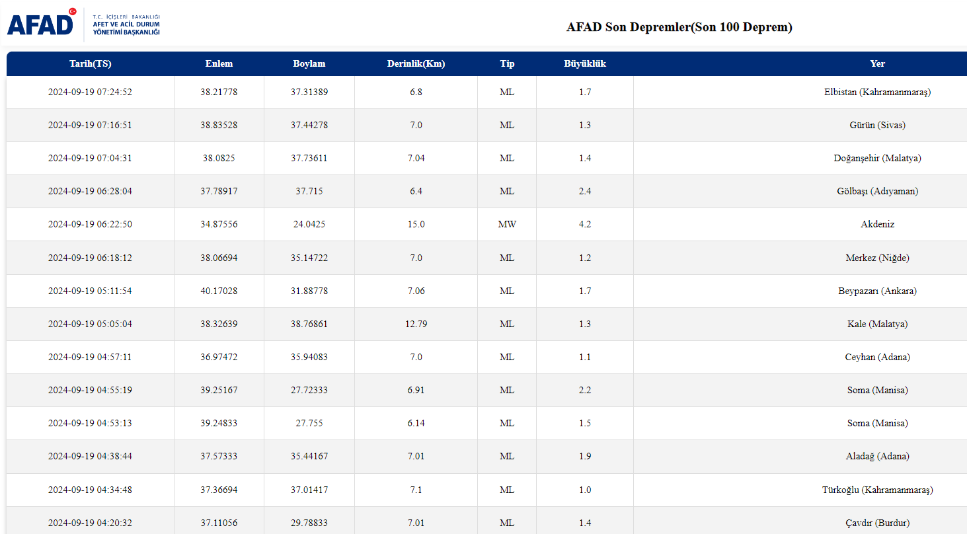The image size is (967, 534).
Task: Click location Aladağ (Adana)
Action: (877, 457)
